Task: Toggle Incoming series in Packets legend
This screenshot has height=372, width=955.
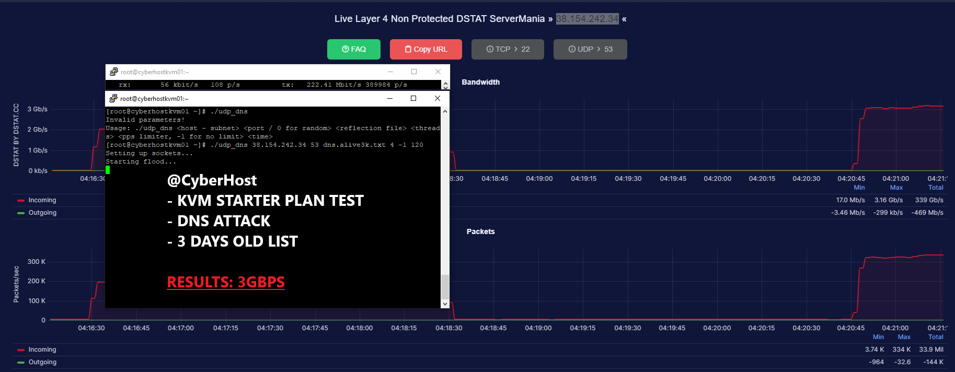Action: coord(37,350)
